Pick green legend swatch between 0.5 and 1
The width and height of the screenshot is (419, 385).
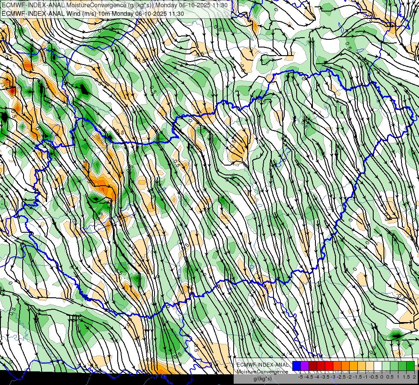(394, 366)
